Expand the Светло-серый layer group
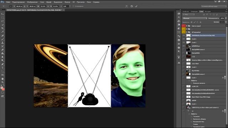Screen dimensions: 228x128 pyautogui.click(x=187, y=26)
